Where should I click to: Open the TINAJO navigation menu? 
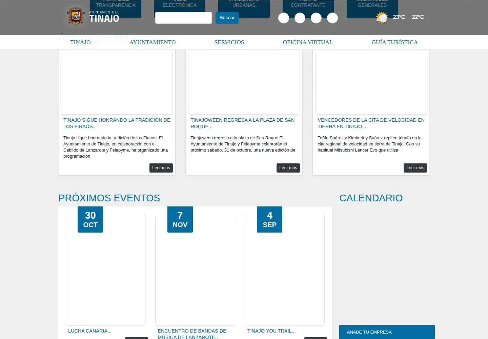(80, 42)
